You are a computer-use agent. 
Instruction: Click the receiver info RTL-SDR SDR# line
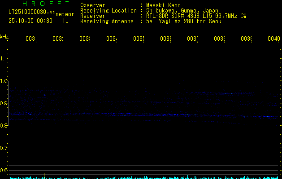tap(196, 16)
